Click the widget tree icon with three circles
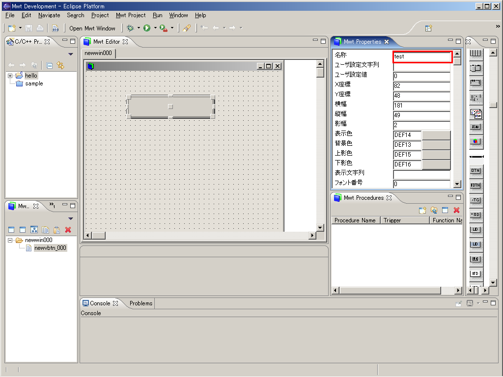 (34, 230)
